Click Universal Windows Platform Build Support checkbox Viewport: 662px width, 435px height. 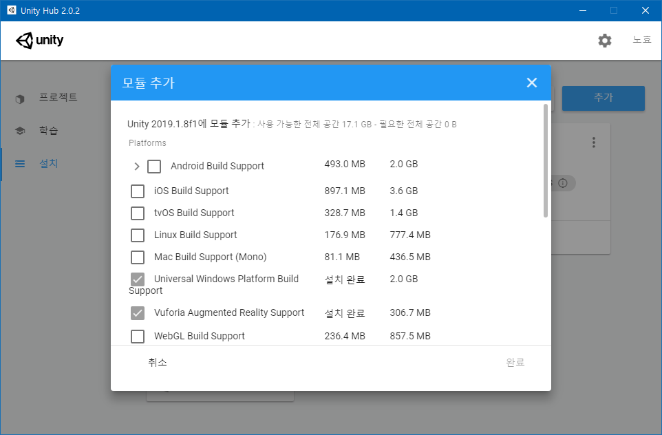(x=138, y=279)
